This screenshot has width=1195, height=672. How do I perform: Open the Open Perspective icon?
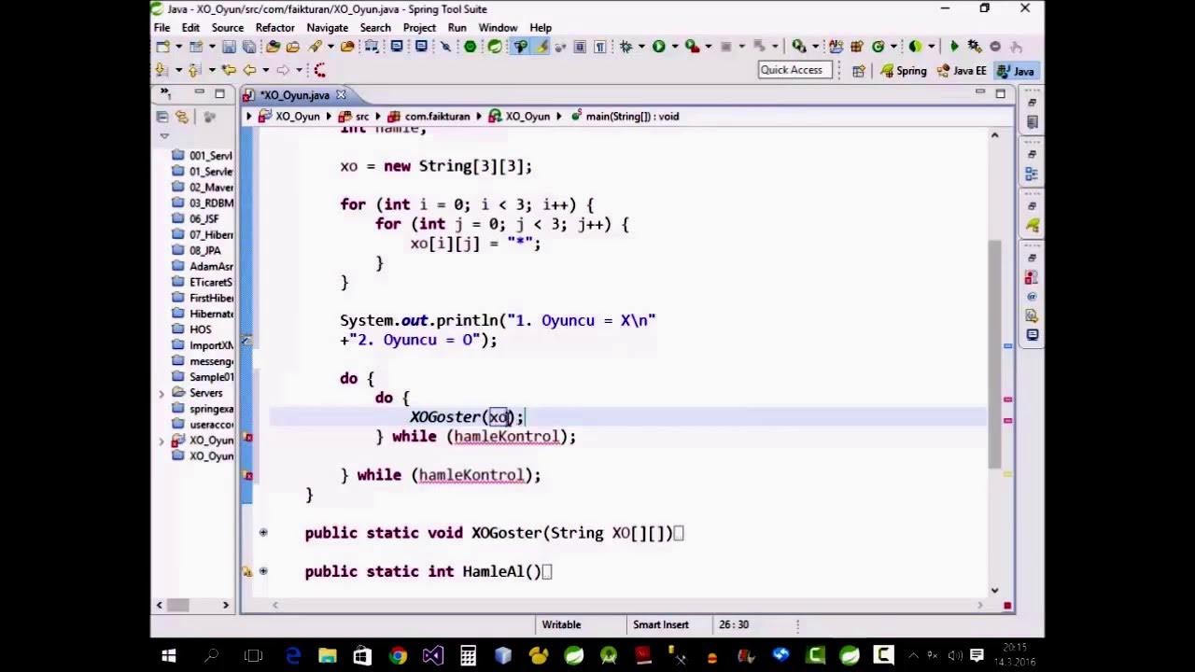(859, 71)
